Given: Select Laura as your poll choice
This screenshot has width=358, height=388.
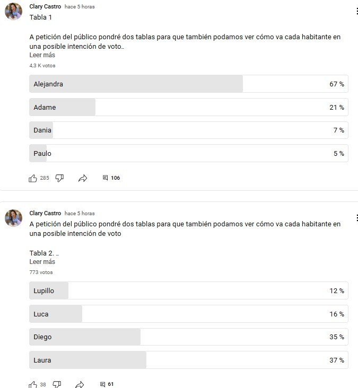Looking at the screenshot, I should pyautogui.click(x=188, y=360).
